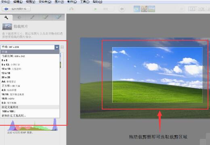Click the flower pattern thumbnail in filmstrip
The width and height of the screenshot is (210, 145).
[x=144, y=9]
